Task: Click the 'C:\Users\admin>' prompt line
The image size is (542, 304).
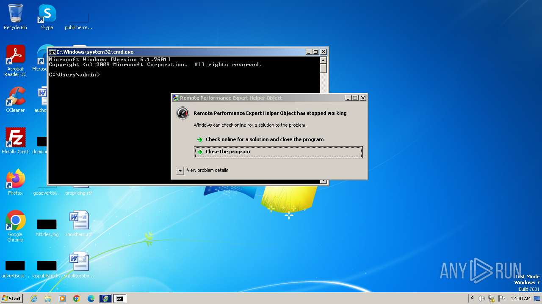Action: pos(74,75)
